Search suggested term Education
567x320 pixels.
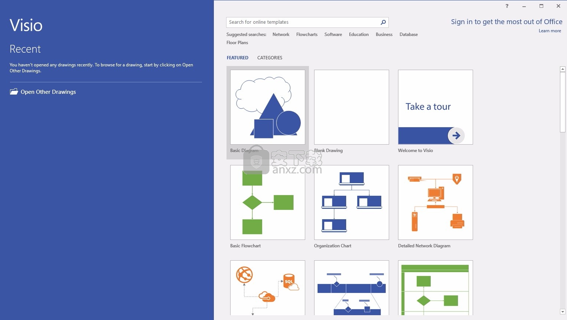coord(359,34)
